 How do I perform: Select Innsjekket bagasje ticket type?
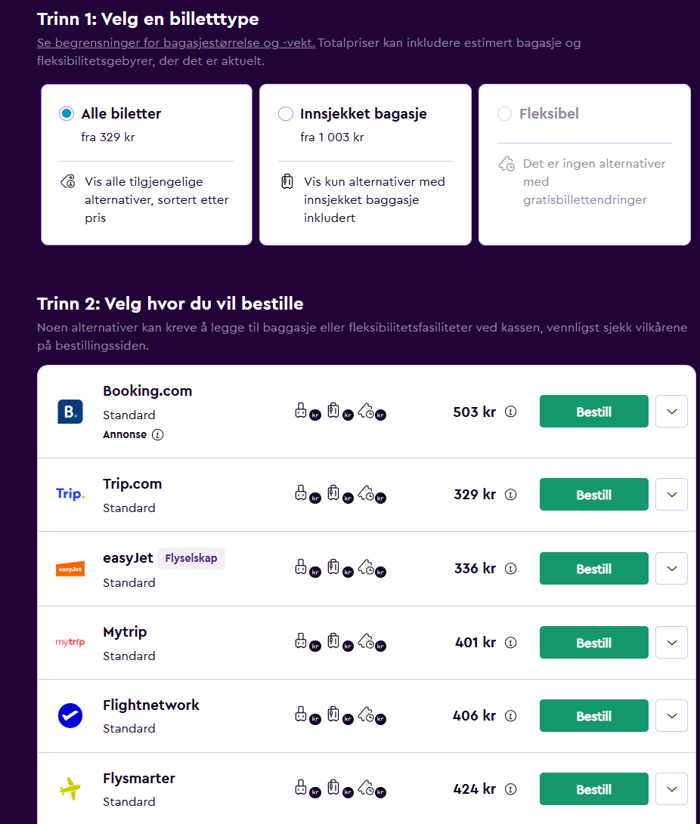(286, 114)
